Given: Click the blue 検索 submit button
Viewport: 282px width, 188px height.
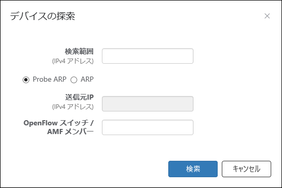Looking at the screenshot, I should point(193,169).
